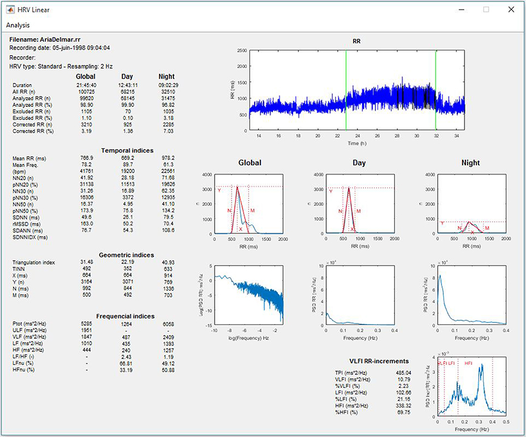Click the Ptot (ms^2/Hz) label
Screen dimensions: 526x437
point(29,324)
